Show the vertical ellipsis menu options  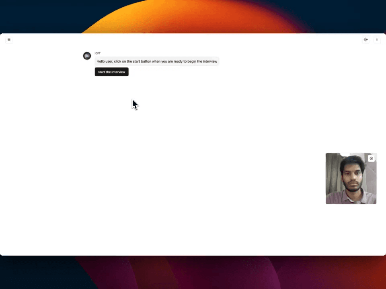point(377,40)
